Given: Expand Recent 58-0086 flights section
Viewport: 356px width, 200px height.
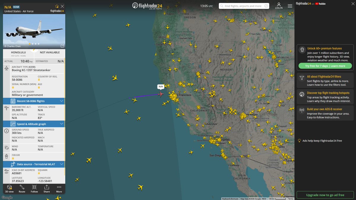Looking at the screenshot, I should 34,101.
